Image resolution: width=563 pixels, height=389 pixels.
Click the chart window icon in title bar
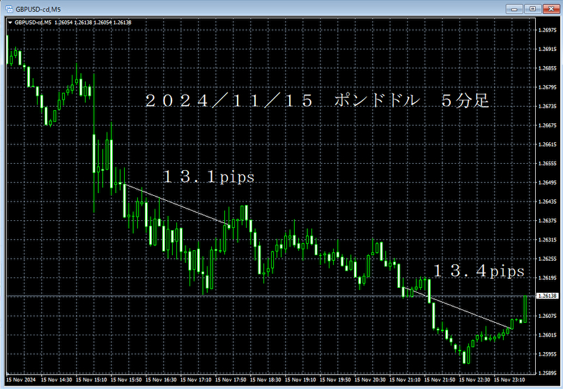[9, 9]
